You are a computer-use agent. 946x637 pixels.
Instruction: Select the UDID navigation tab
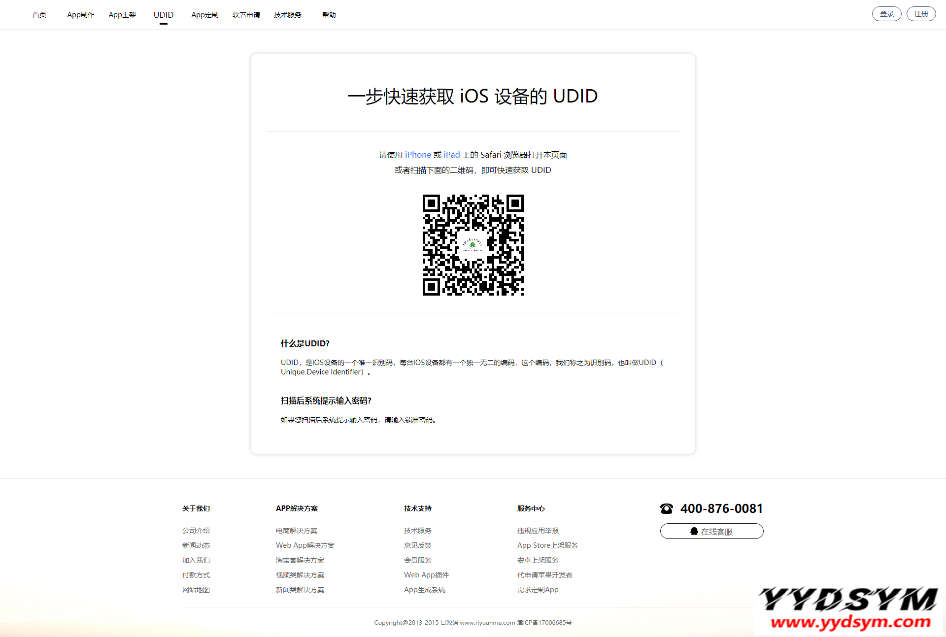[164, 15]
